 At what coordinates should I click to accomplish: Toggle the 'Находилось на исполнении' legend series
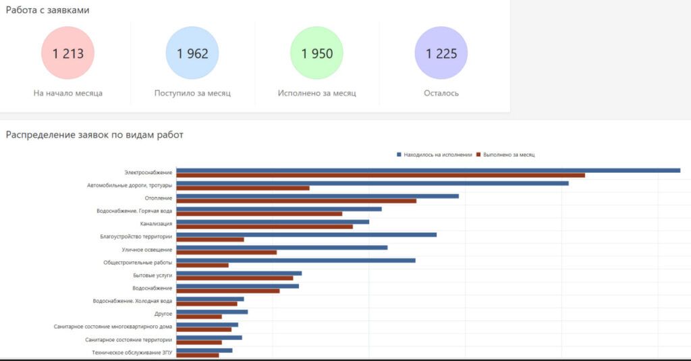[x=437, y=155]
